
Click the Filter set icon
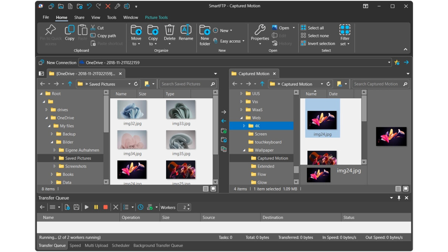tap(345, 30)
